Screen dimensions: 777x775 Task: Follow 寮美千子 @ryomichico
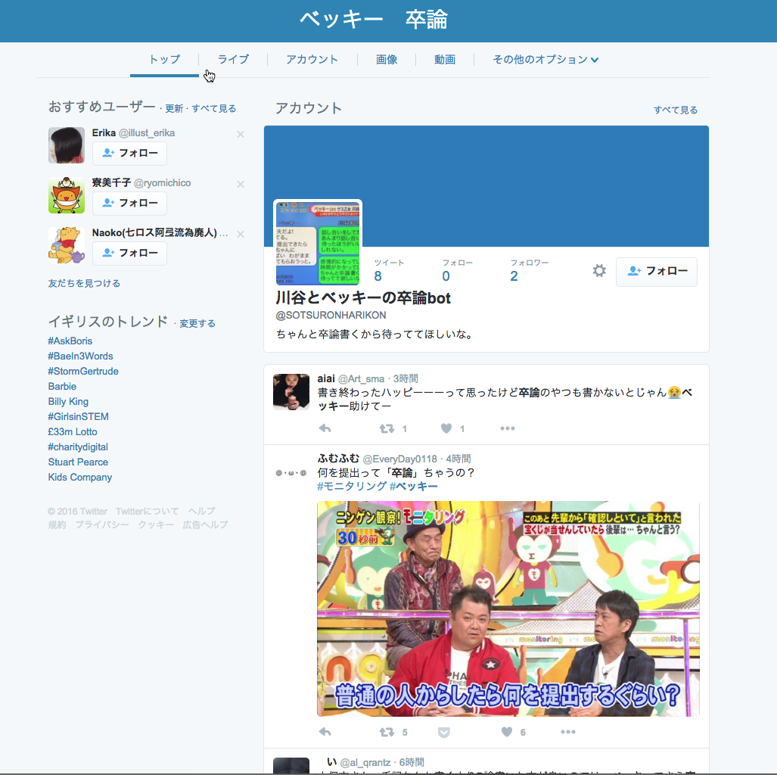129,204
